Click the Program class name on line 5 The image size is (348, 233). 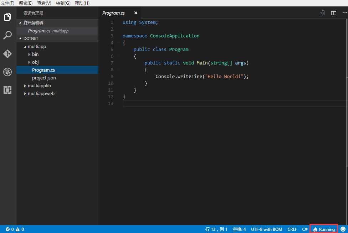pyautogui.click(x=179, y=50)
